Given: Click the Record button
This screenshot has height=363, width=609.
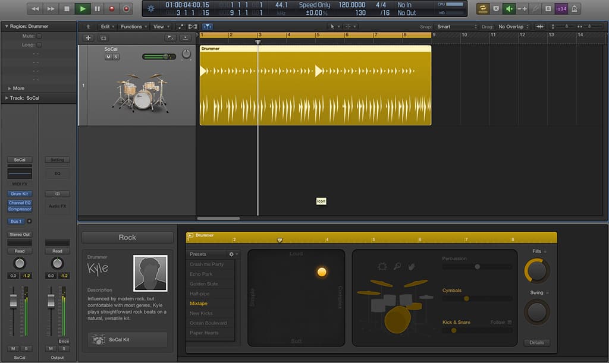Looking at the screenshot, I should pos(112,8).
